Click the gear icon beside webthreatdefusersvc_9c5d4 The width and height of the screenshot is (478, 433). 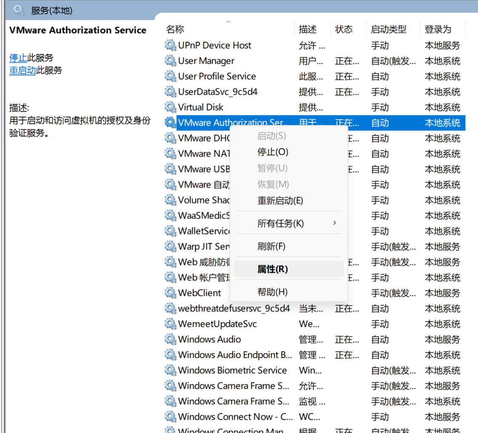[x=171, y=308]
